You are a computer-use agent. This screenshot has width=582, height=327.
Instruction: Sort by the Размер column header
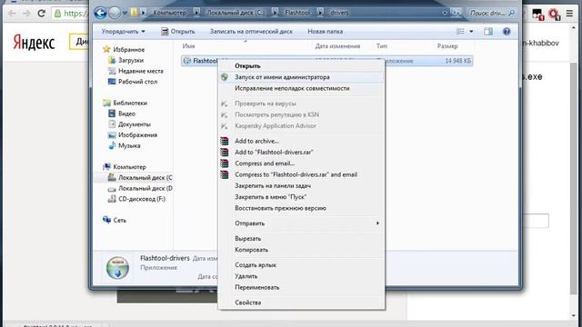point(447,46)
